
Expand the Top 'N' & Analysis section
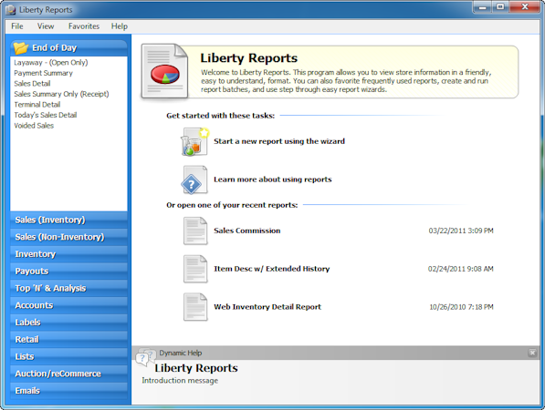(68, 288)
